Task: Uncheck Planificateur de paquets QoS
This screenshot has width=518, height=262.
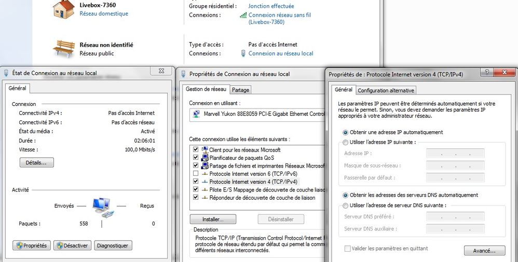Action: coord(196,158)
